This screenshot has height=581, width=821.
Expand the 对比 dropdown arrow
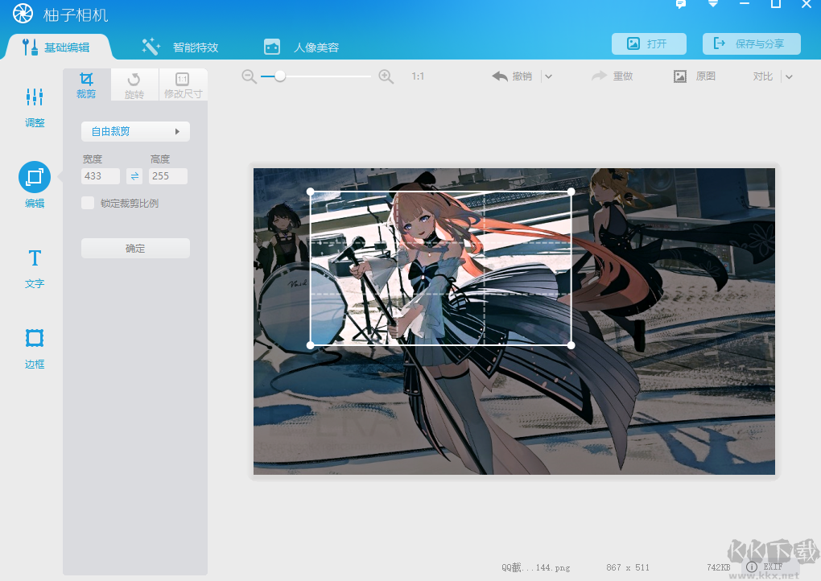click(x=789, y=76)
